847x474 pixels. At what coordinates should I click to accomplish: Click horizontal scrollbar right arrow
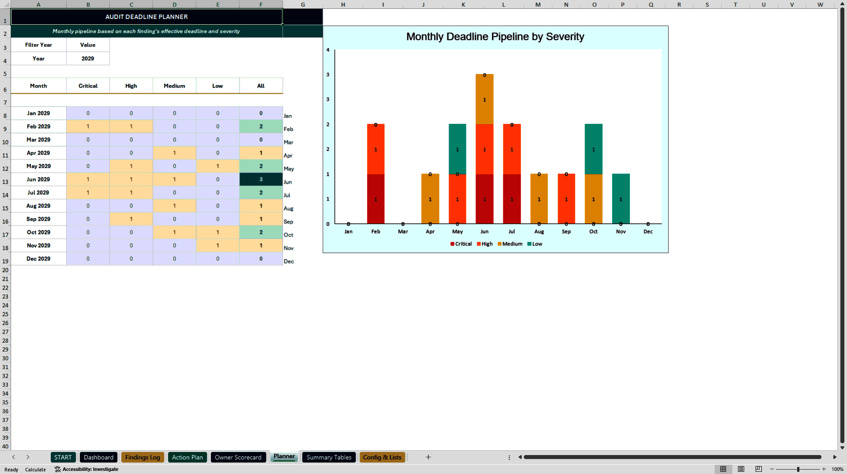pyautogui.click(x=835, y=457)
